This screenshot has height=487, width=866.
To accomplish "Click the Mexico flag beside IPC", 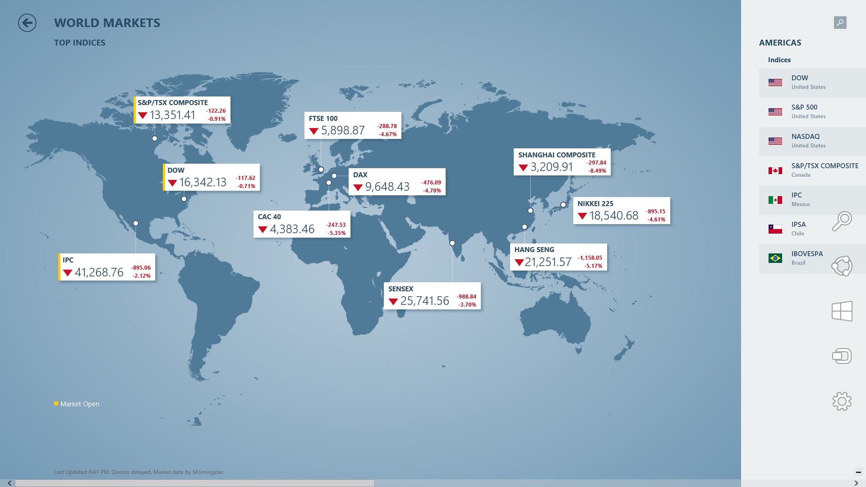I will coord(775,200).
